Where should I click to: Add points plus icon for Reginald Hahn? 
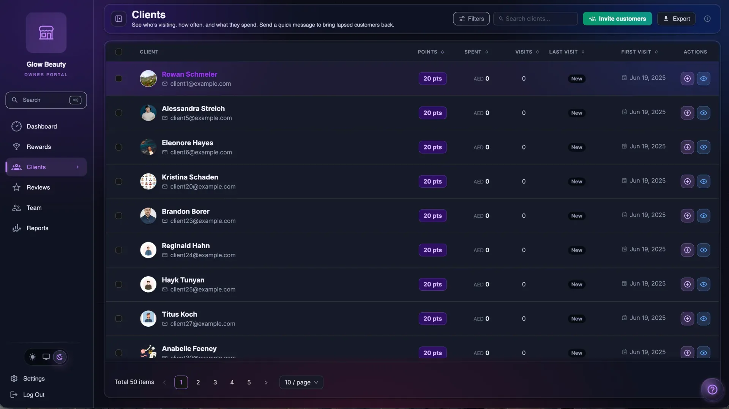(x=687, y=250)
